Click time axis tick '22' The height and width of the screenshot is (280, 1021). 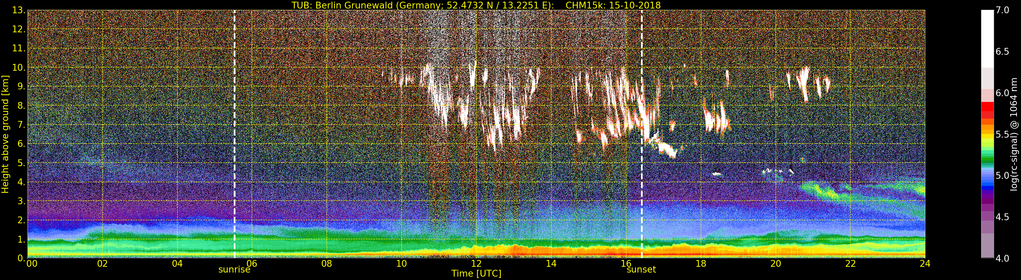851,263
